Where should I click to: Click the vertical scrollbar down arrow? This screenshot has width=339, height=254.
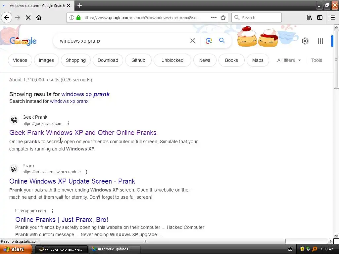tap(336, 235)
